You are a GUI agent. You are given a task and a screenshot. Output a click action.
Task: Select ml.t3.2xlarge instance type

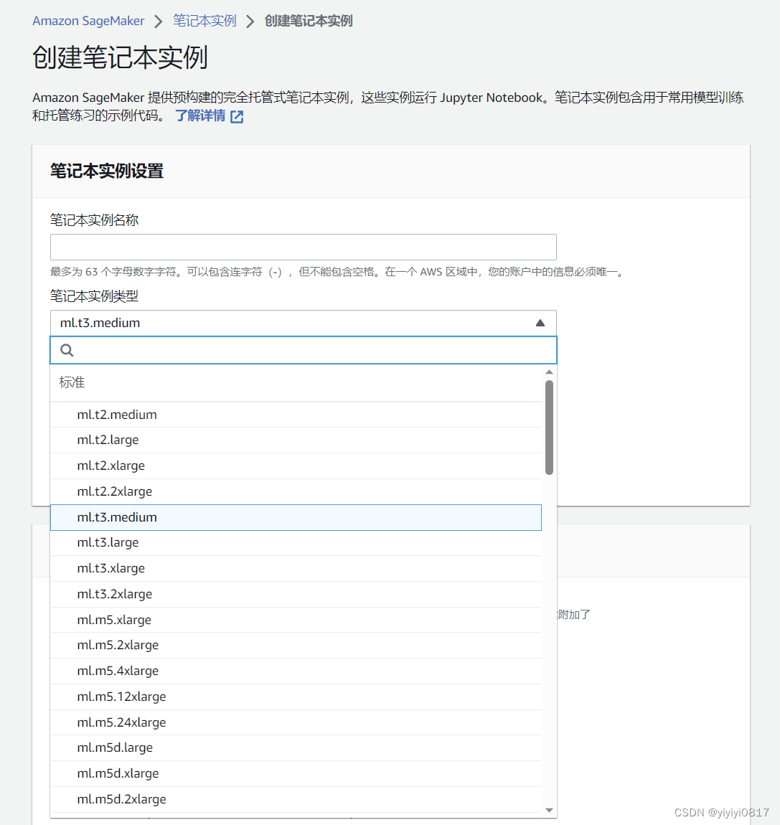pyautogui.click(x=296, y=594)
